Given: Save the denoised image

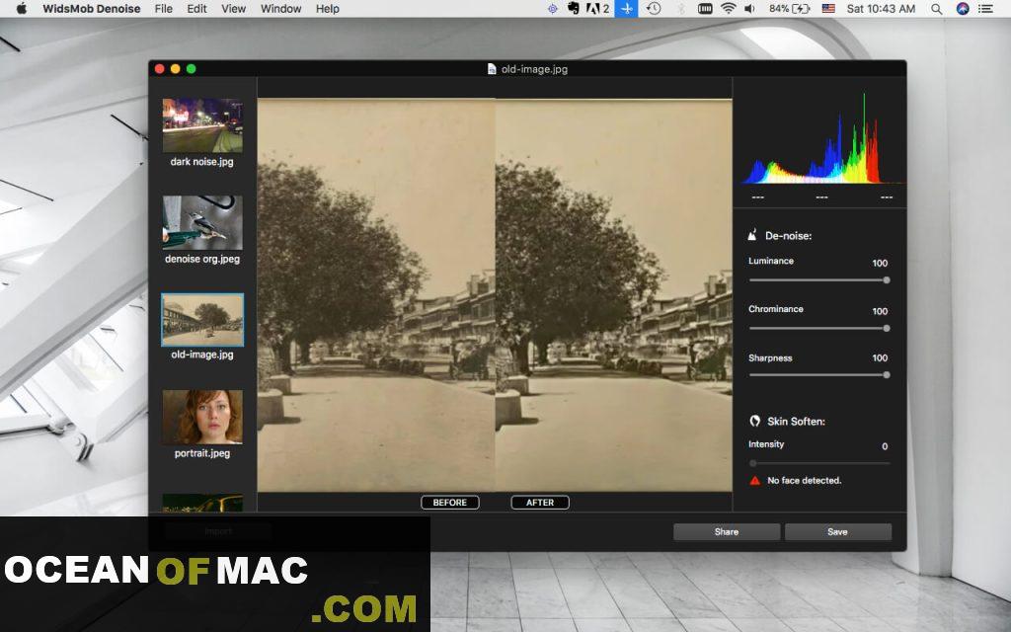Looking at the screenshot, I should [838, 531].
